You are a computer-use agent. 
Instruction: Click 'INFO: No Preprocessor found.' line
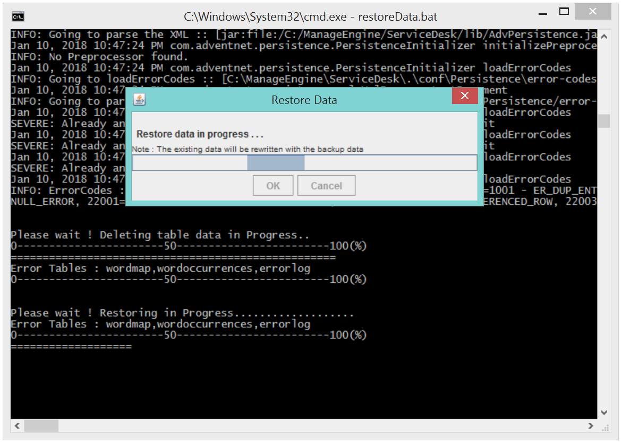(99, 57)
